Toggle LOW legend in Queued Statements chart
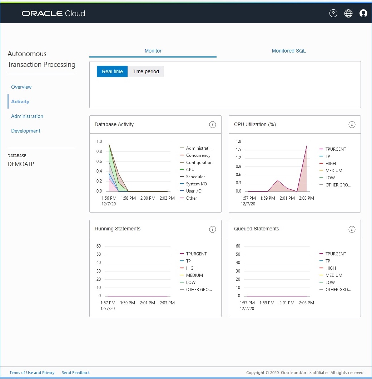Screen dimensions: 372x379 pos(327,282)
